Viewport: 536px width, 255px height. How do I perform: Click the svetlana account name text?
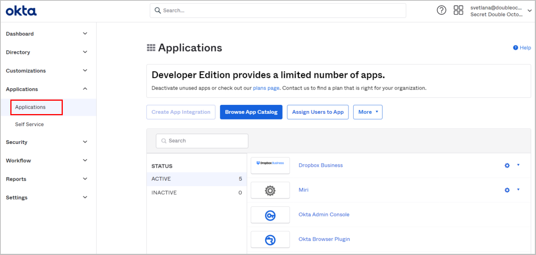coord(496,7)
